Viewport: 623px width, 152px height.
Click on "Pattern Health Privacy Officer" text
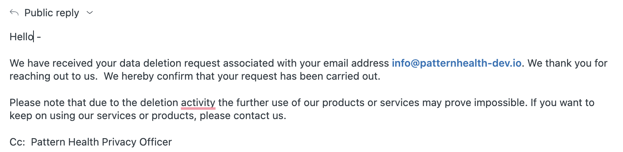101,142
